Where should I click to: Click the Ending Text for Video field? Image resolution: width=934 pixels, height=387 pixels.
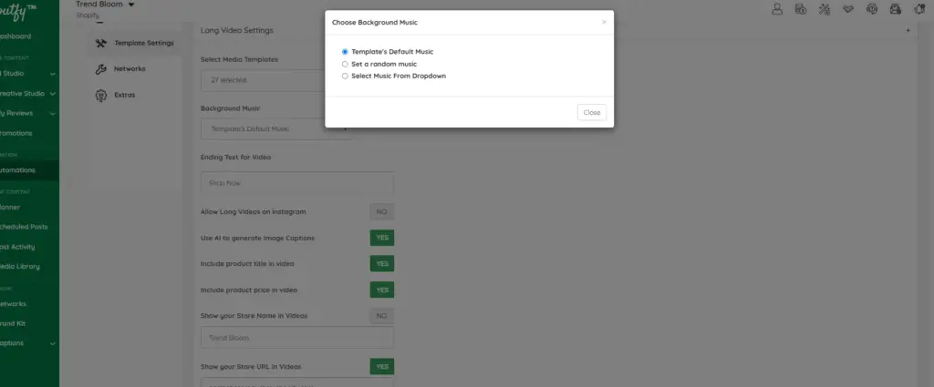[x=297, y=183]
